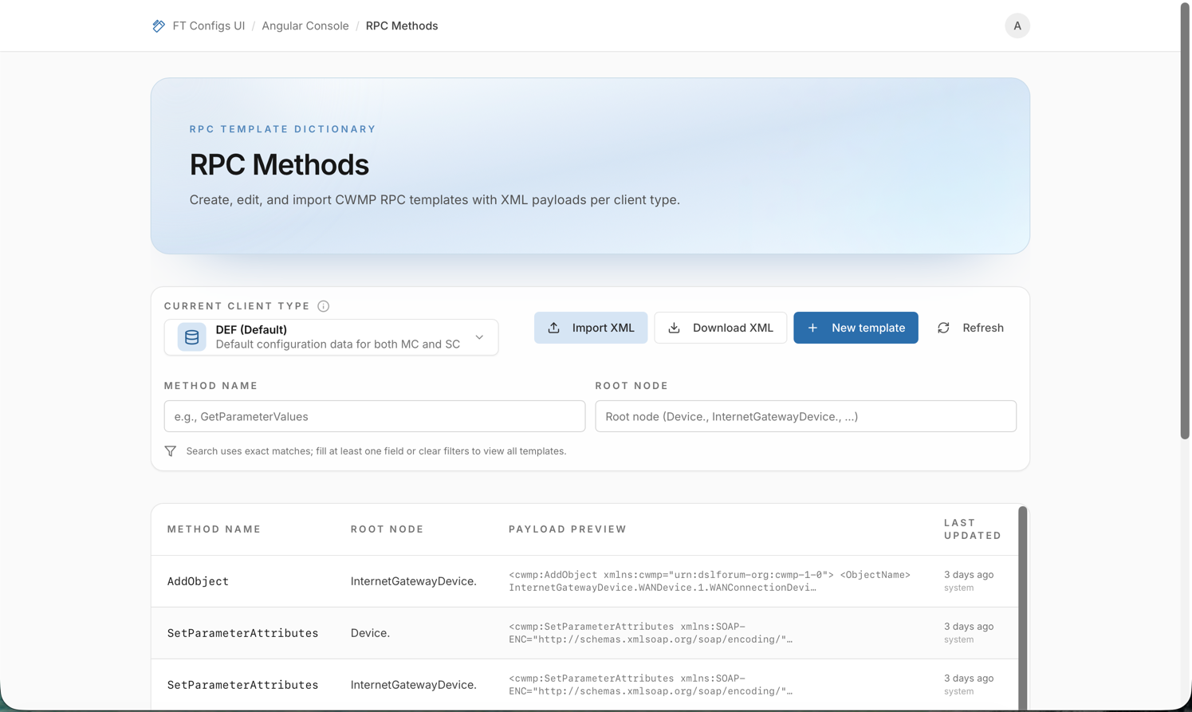Go to Angular Console breadcrumb
The width and height of the screenshot is (1192, 712).
pyautogui.click(x=305, y=26)
